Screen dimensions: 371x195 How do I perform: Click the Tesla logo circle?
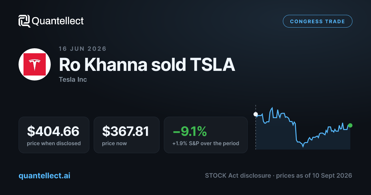35,64
